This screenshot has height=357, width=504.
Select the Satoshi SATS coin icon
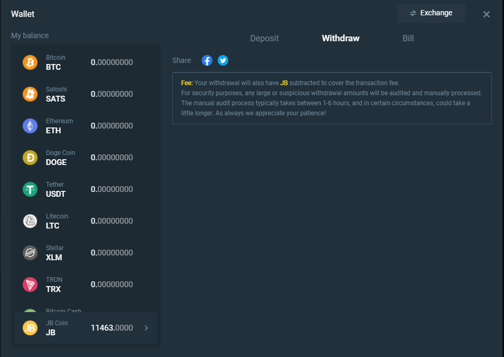30,94
